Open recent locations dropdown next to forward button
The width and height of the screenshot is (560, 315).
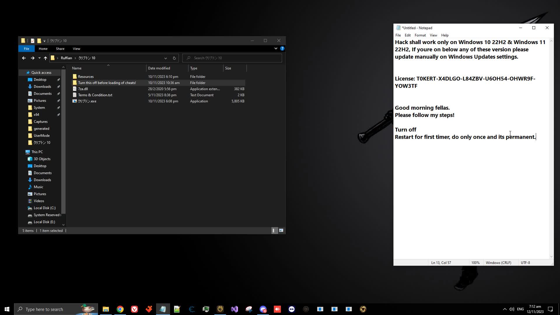[39, 58]
